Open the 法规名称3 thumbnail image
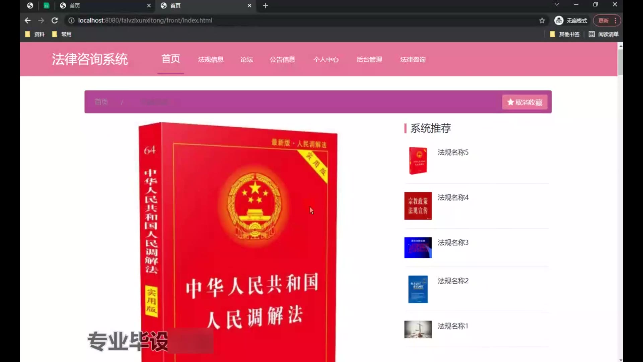This screenshot has width=643, height=362. [418, 248]
